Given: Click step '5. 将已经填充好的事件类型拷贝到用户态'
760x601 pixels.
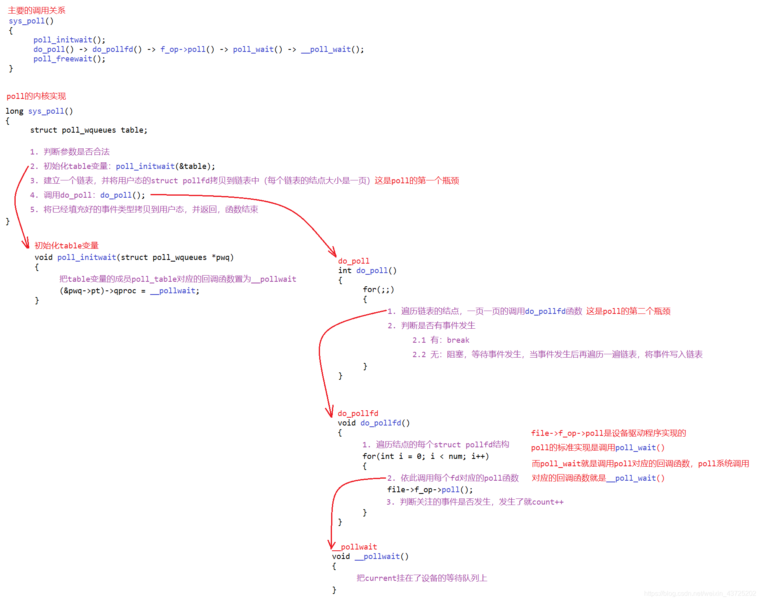Looking at the screenshot, I should 144,209.
